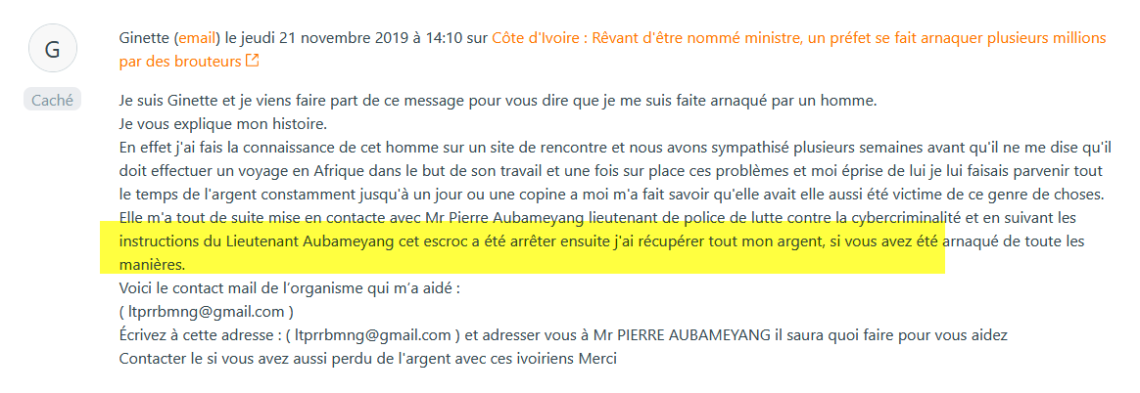This screenshot has width=1140, height=393.
Task: Click the email address after "Écrivez à cette adresse"
Action: [376, 334]
